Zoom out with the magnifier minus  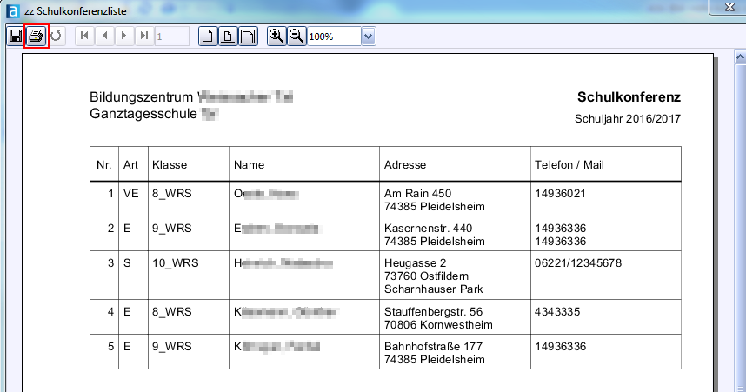click(296, 37)
